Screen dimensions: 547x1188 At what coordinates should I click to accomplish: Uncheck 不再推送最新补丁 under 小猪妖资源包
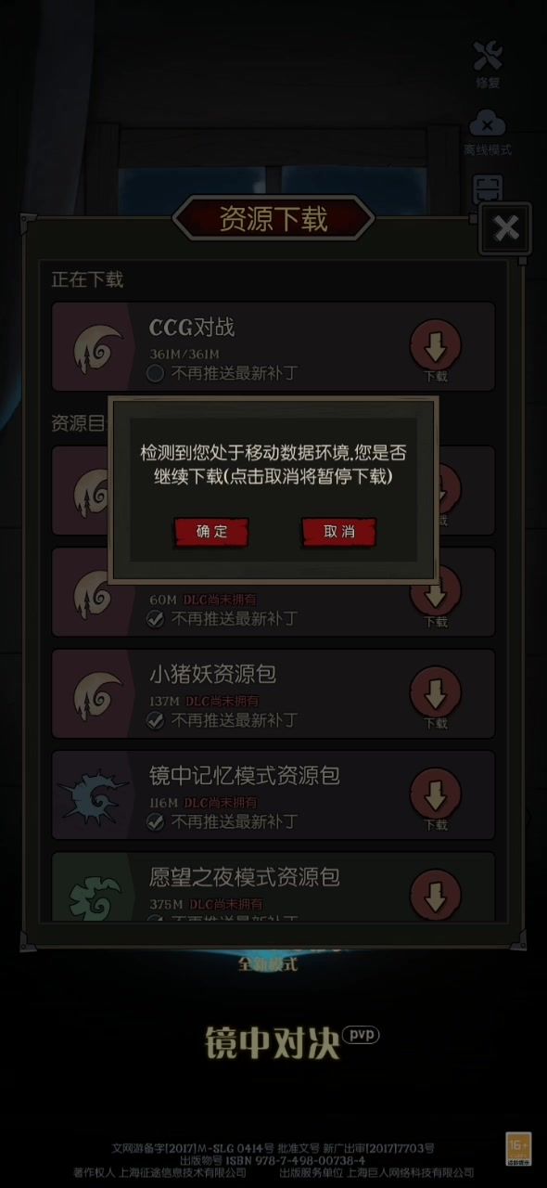tap(156, 720)
